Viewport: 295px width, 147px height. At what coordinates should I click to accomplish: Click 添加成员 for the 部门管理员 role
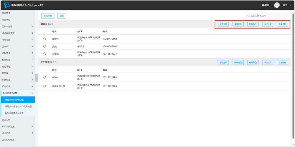point(268,63)
